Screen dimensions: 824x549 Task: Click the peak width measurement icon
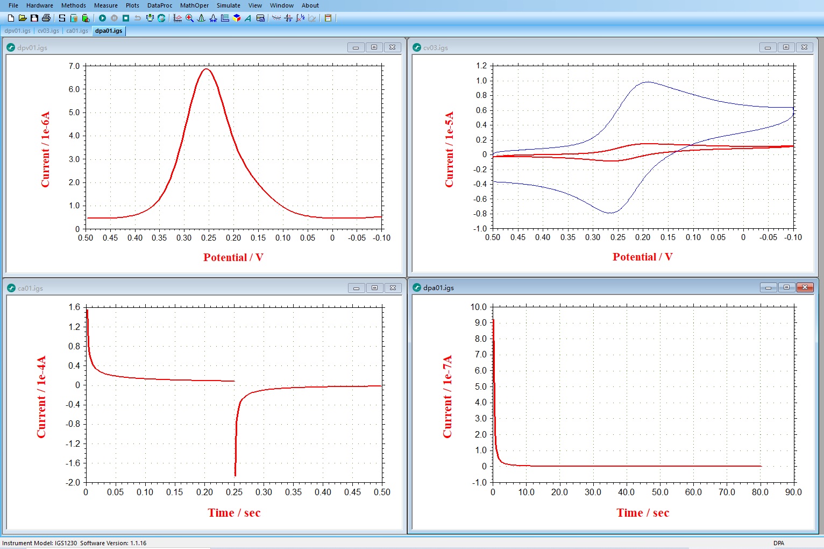tap(213, 18)
